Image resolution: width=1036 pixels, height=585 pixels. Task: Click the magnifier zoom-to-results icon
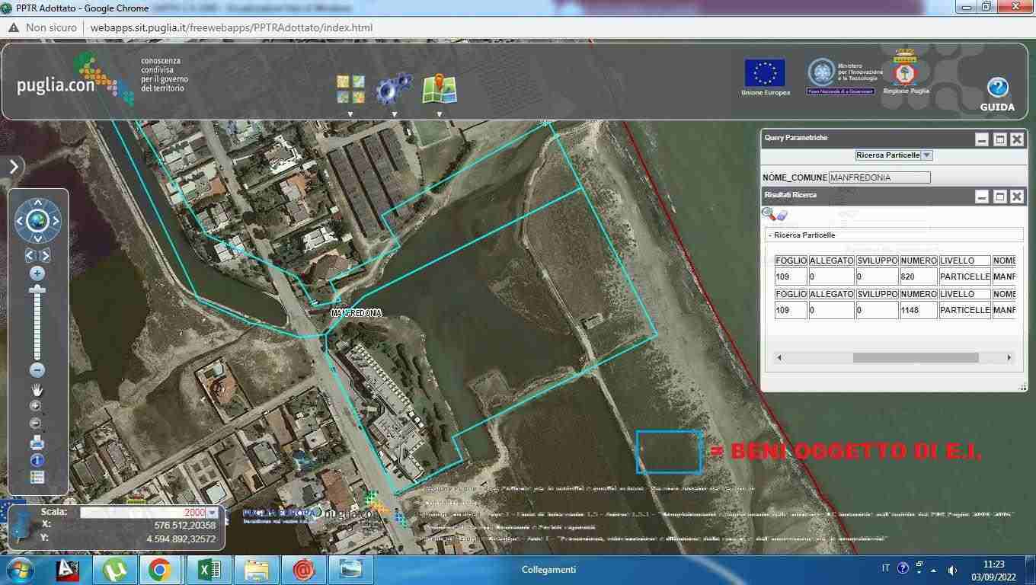click(x=769, y=215)
